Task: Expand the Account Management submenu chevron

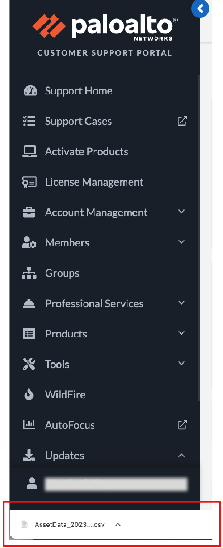Action: pos(182,212)
